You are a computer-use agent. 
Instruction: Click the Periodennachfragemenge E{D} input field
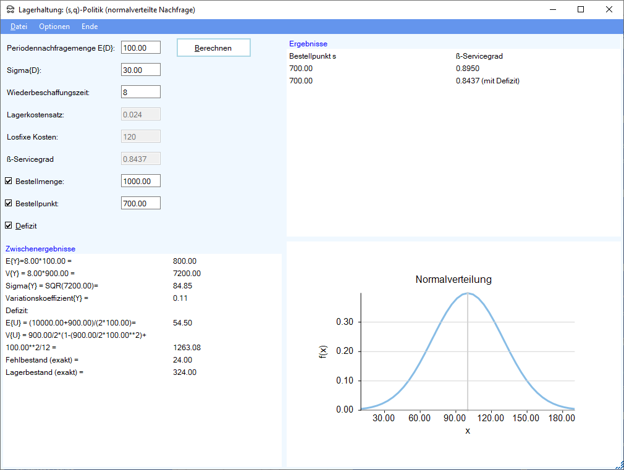[140, 48]
